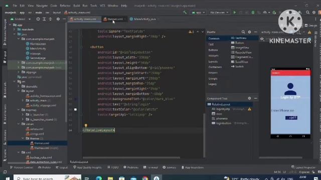The image size is (321, 180).
Task: Open Problems tool window at bottom
Action: (x=131, y=167)
